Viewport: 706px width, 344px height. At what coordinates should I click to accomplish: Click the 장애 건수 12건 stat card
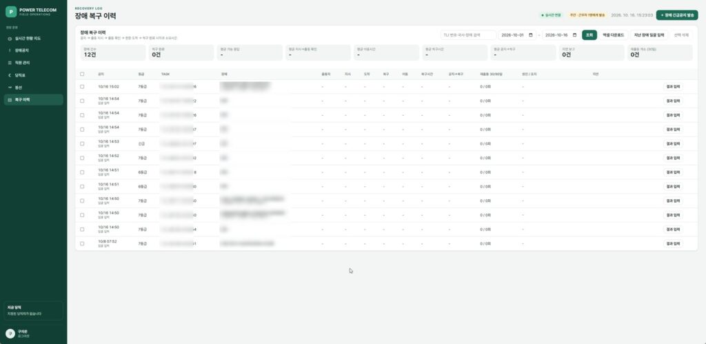[112, 52]
